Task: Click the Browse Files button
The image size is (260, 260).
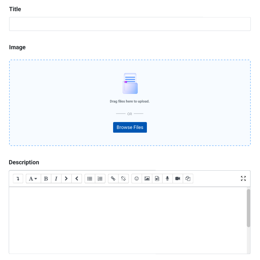Action: (130, 127)
